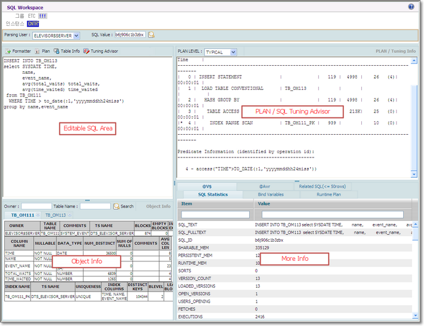Switch to the TB_OM111 tab
The image size is (424, 326).
23,215
